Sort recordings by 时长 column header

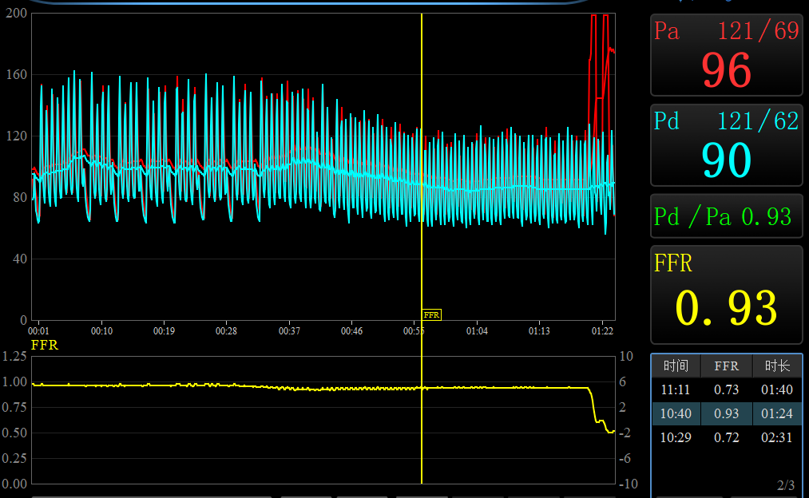click(776, 366)
